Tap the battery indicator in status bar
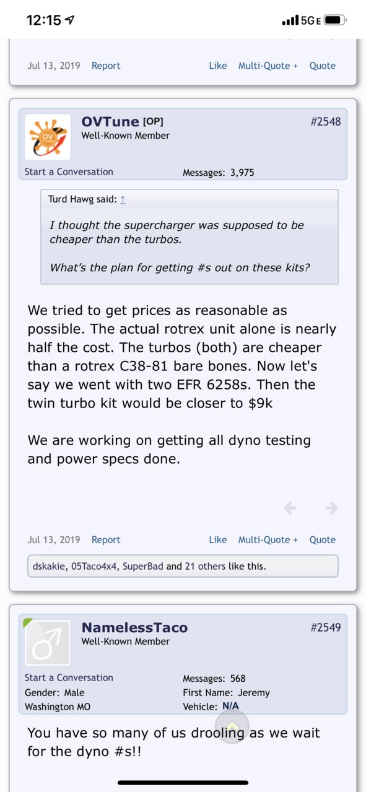This screenshot has height=792, width=366. [334, 20]
